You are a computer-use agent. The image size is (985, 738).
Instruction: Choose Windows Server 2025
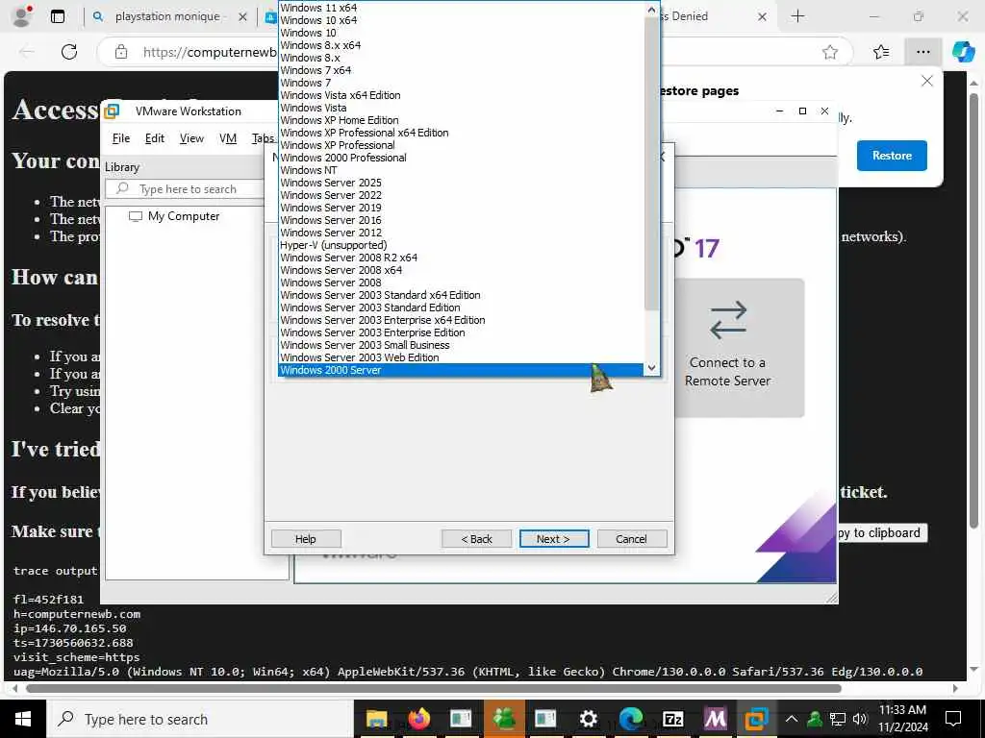click(x=461, y=183)
